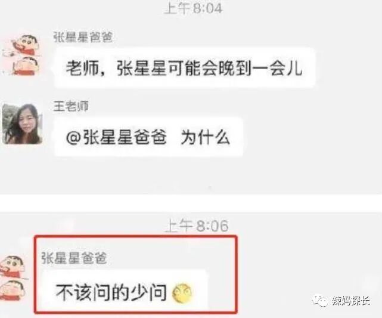Click the 上午8:06 timestamp
The width and height of the screenshot is (382, 318).
point(197,226)
